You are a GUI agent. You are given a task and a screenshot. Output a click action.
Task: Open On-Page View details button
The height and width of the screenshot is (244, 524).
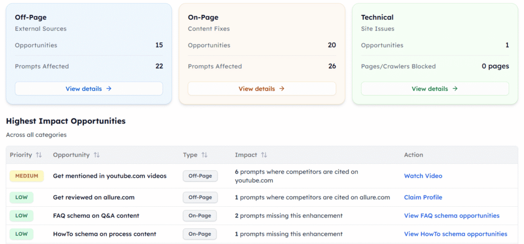(261, 89)
